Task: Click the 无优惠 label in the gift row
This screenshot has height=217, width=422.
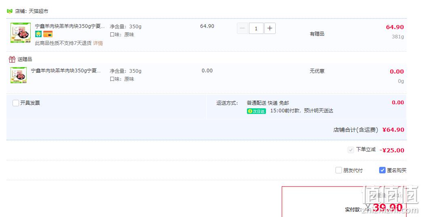Action: point(317,71)
